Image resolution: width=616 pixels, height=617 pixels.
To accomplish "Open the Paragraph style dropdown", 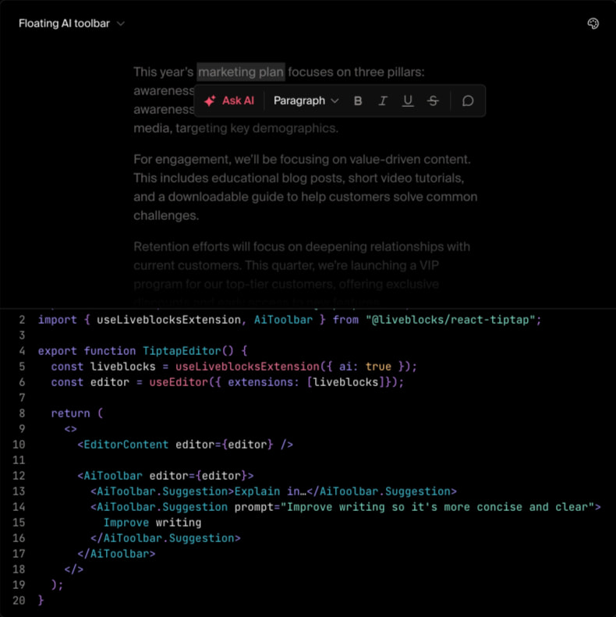I will click(x=306, y=101).
